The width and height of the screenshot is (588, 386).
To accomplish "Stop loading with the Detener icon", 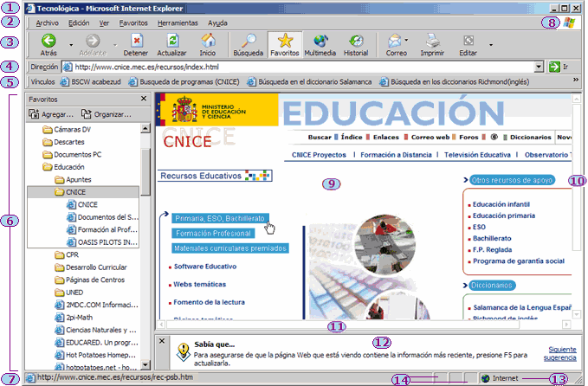I will point(137,41).
